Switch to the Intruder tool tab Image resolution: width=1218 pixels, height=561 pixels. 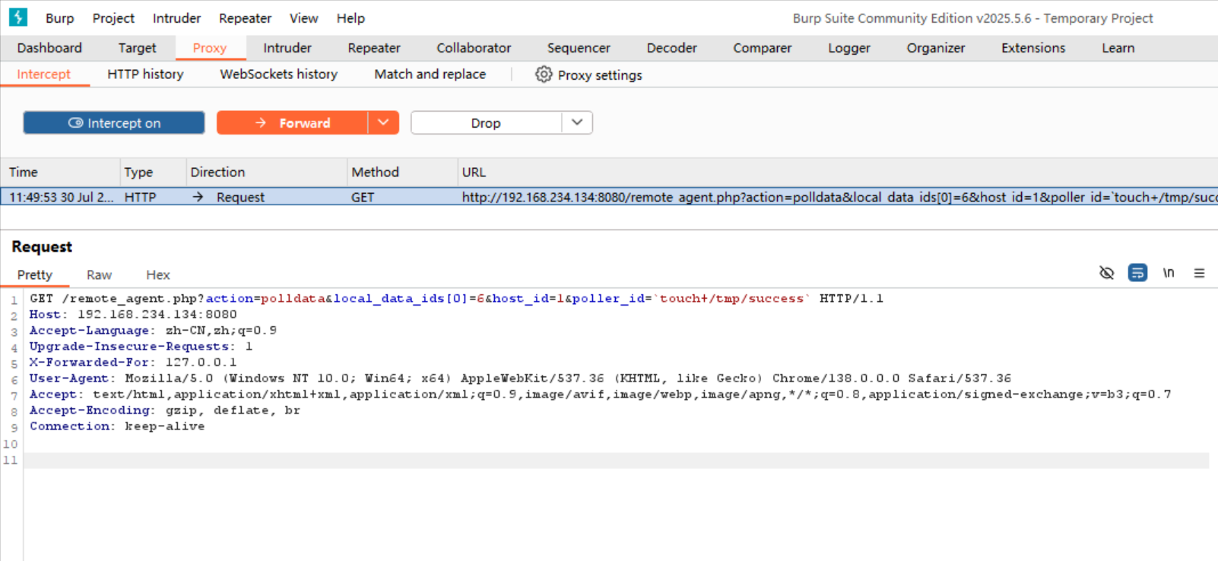click(287, 48)
